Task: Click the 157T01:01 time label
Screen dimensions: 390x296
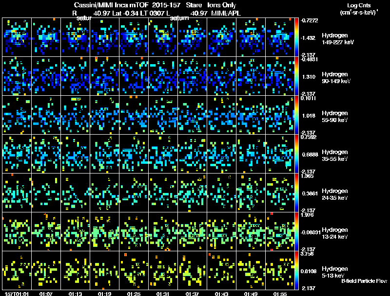Action: click(x=17, y=294)
